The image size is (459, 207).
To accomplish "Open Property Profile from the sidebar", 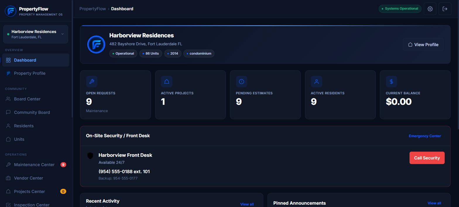I will pos(36,73).
